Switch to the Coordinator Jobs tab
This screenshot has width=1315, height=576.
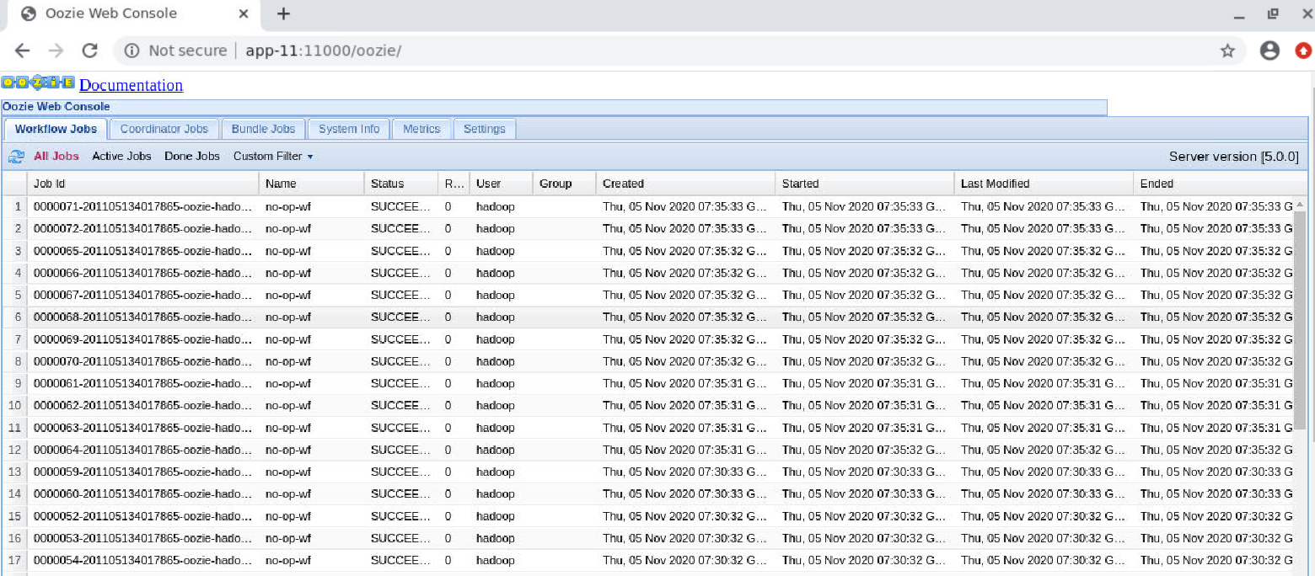pos(164,129)
